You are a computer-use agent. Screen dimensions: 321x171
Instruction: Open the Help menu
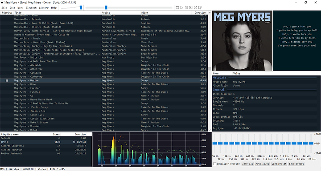click(x=53, y=8)
